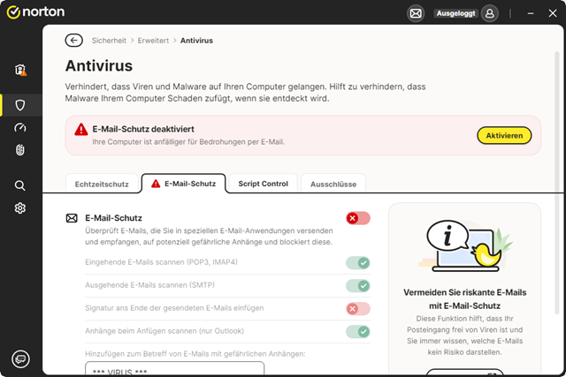Click the Antivirus page heading
566x377 pixels.
(x=99, y=66)
